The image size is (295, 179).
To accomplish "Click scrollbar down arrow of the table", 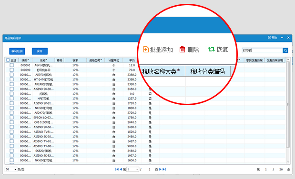I will [288, 162].
